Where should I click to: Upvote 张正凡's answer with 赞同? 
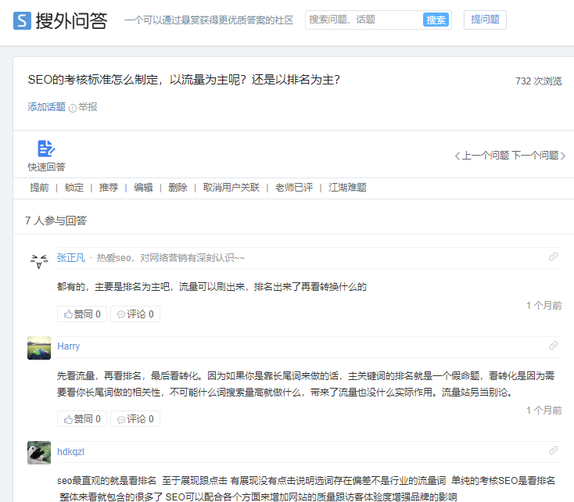coord(82,314)
